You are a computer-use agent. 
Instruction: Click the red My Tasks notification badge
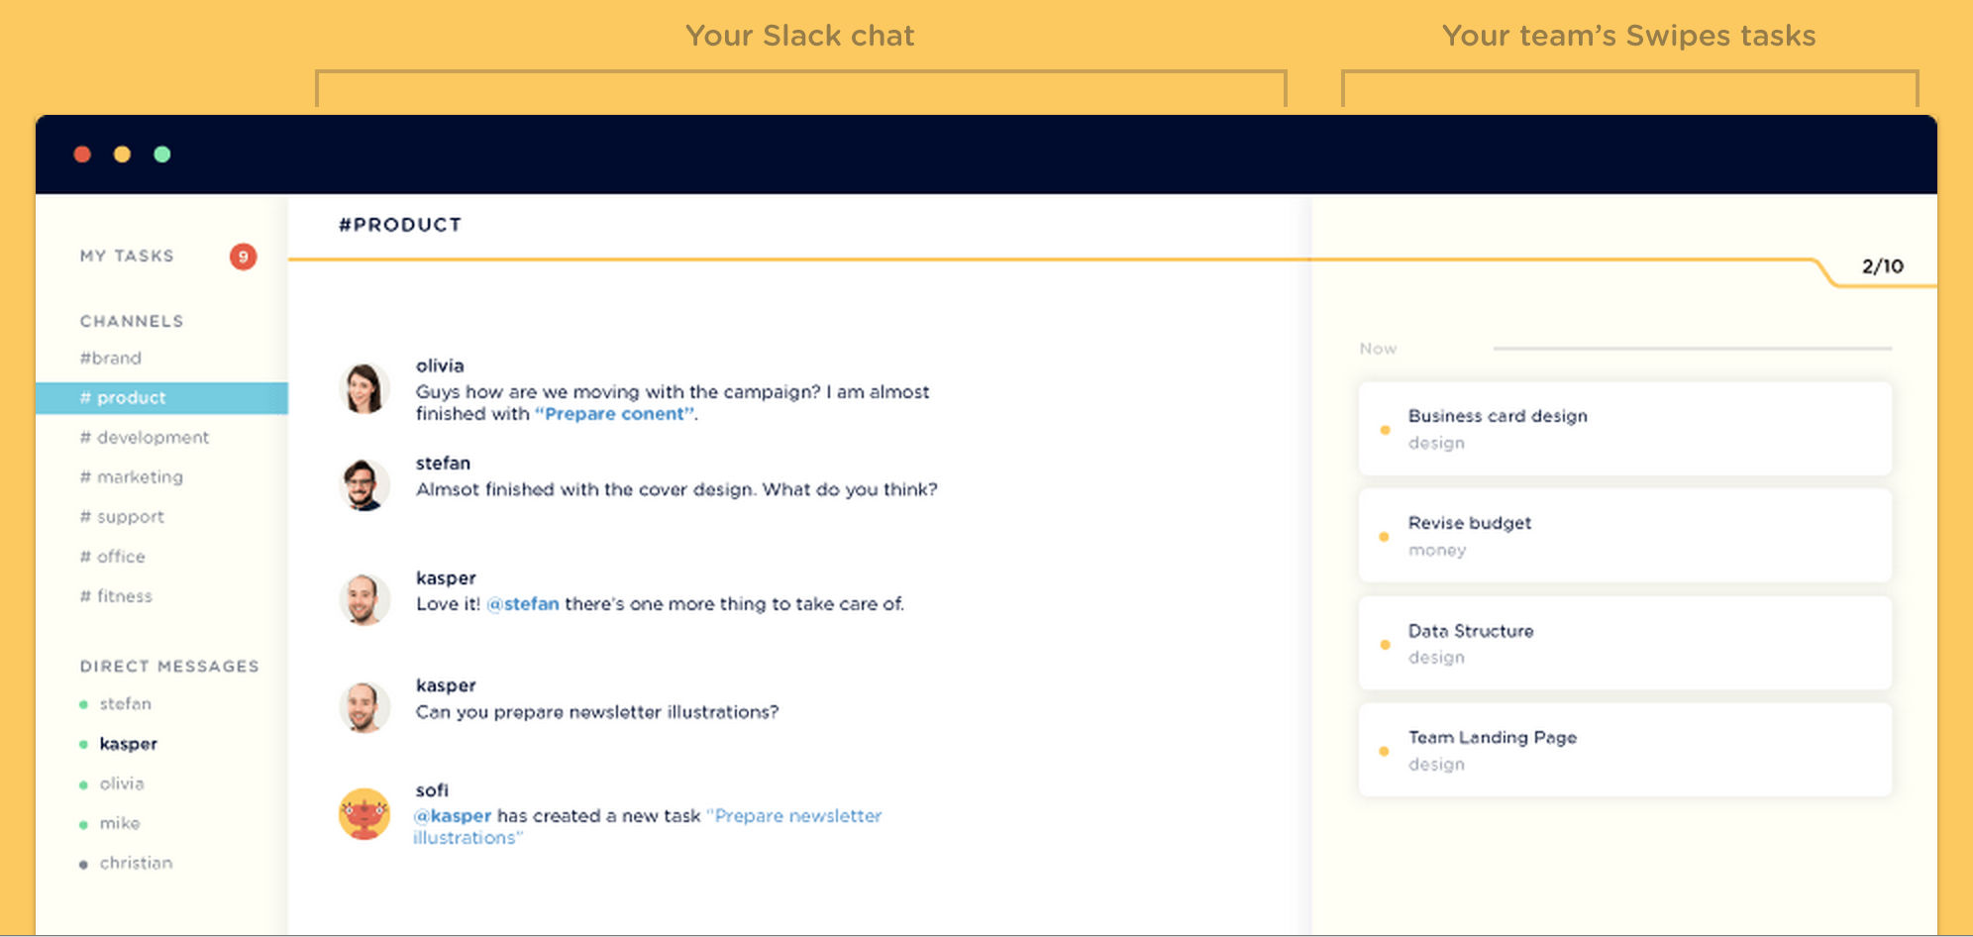point(243,257)
